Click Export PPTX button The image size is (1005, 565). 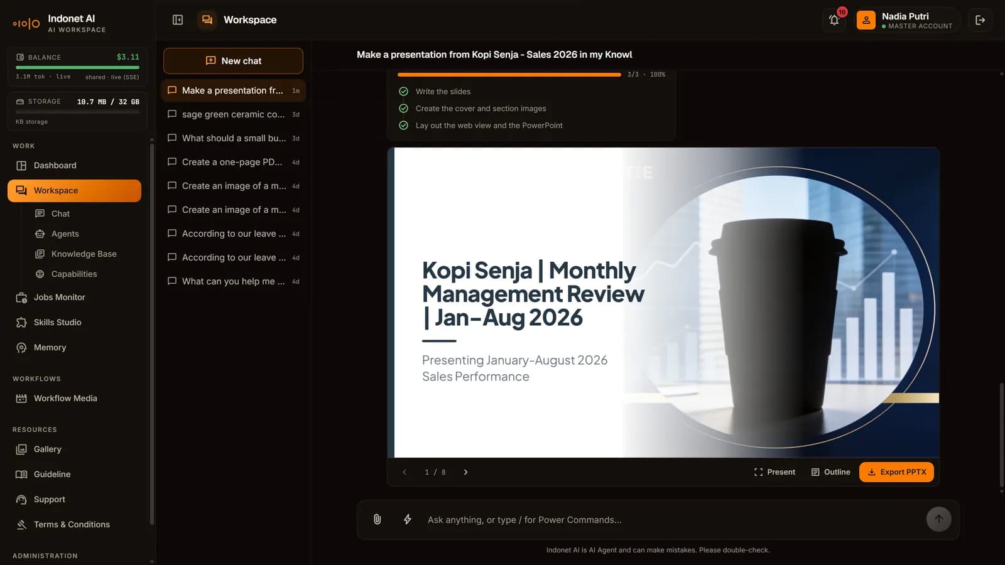[x=896, y=472]
